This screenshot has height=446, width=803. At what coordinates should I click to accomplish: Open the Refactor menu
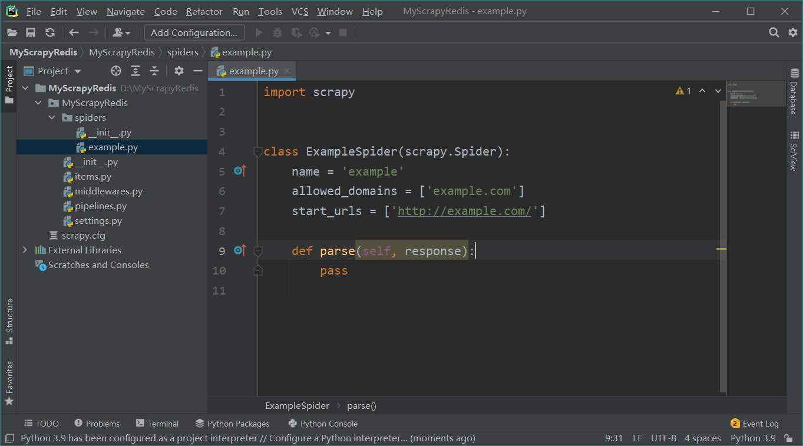[x=204, y=11]
